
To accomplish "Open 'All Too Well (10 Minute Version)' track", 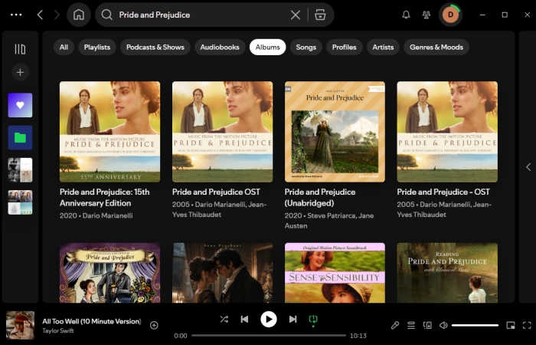I will coord(92,321).
